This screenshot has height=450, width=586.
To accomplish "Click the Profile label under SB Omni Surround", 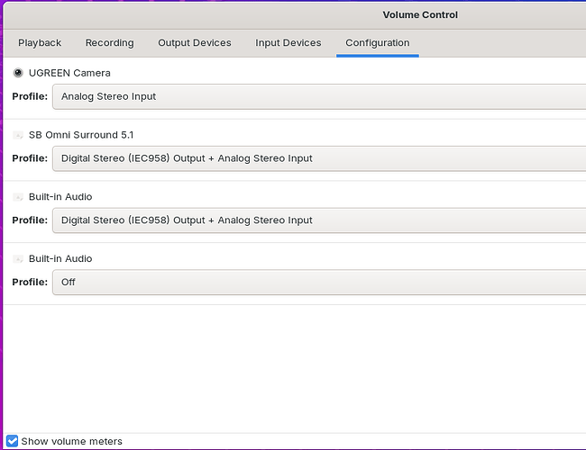I will pyautogui.click(x=30, y=158).
